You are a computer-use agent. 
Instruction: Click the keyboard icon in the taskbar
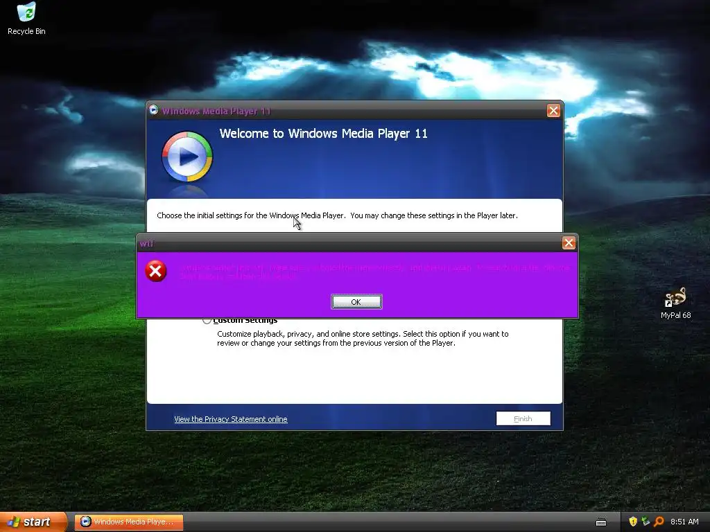601,522
